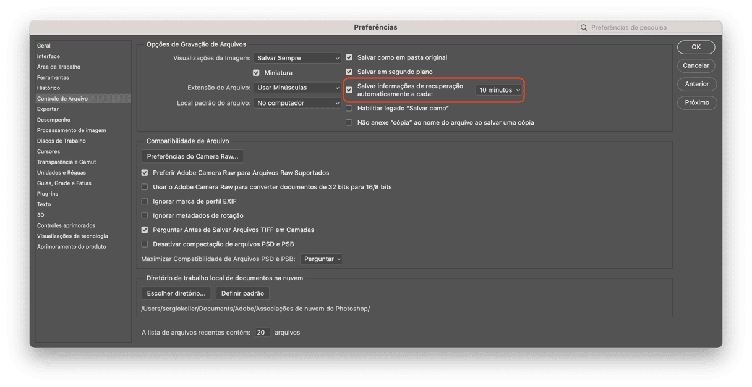The width and height of the screenshot is (752, 387).
Task: Enable Camera Raw 32 bits conversion
Action: pos(145,187)
